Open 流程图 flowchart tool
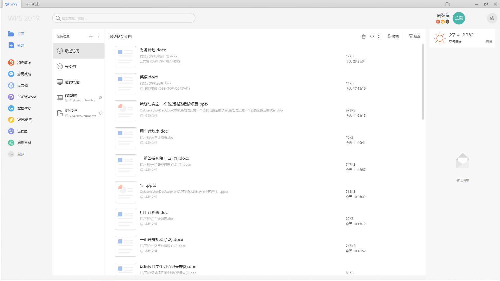The width and height of the screenshot is (500, 281). coord(18,131)
